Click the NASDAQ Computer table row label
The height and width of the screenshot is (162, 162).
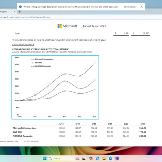click(23, 136)
